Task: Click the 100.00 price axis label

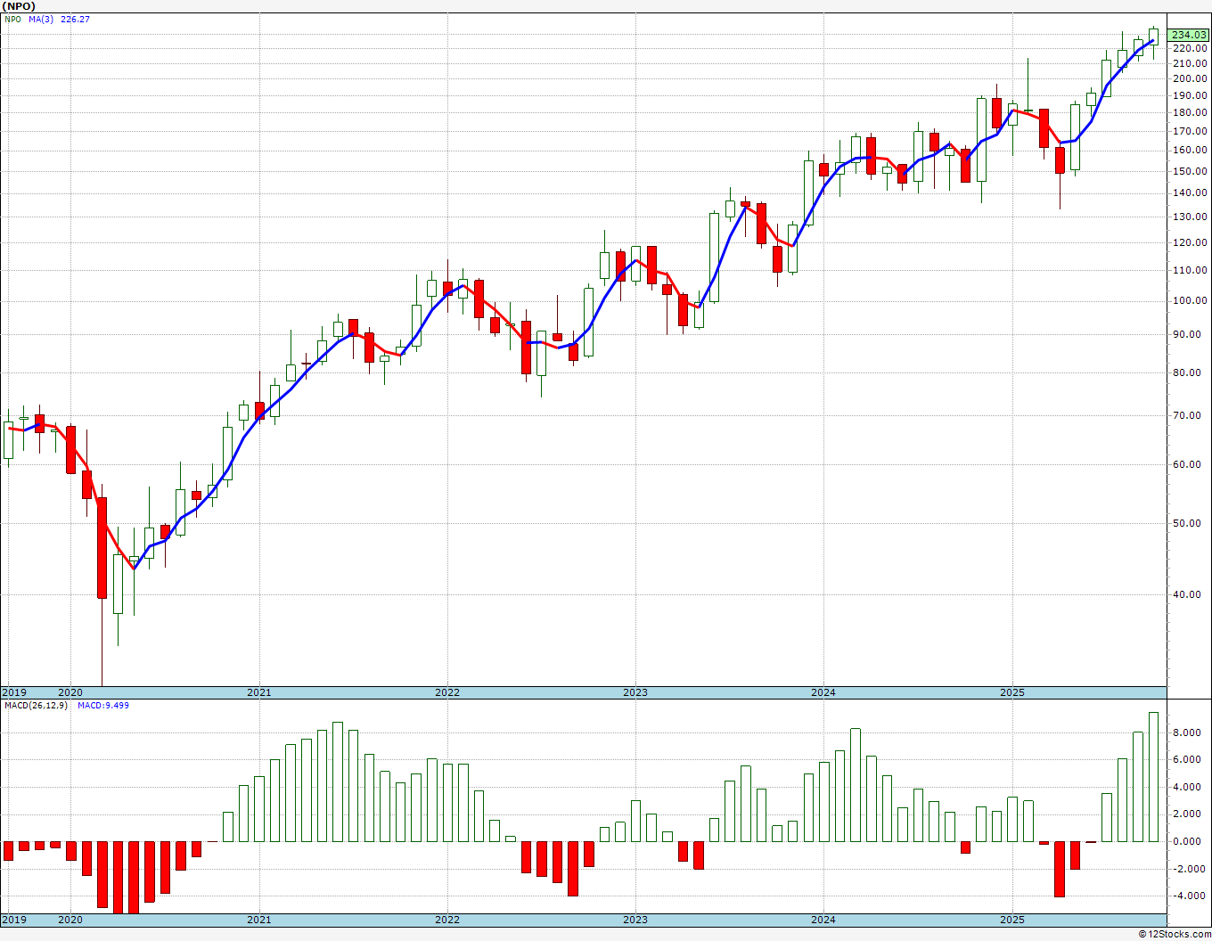Action: click(x=1189, y=300)
